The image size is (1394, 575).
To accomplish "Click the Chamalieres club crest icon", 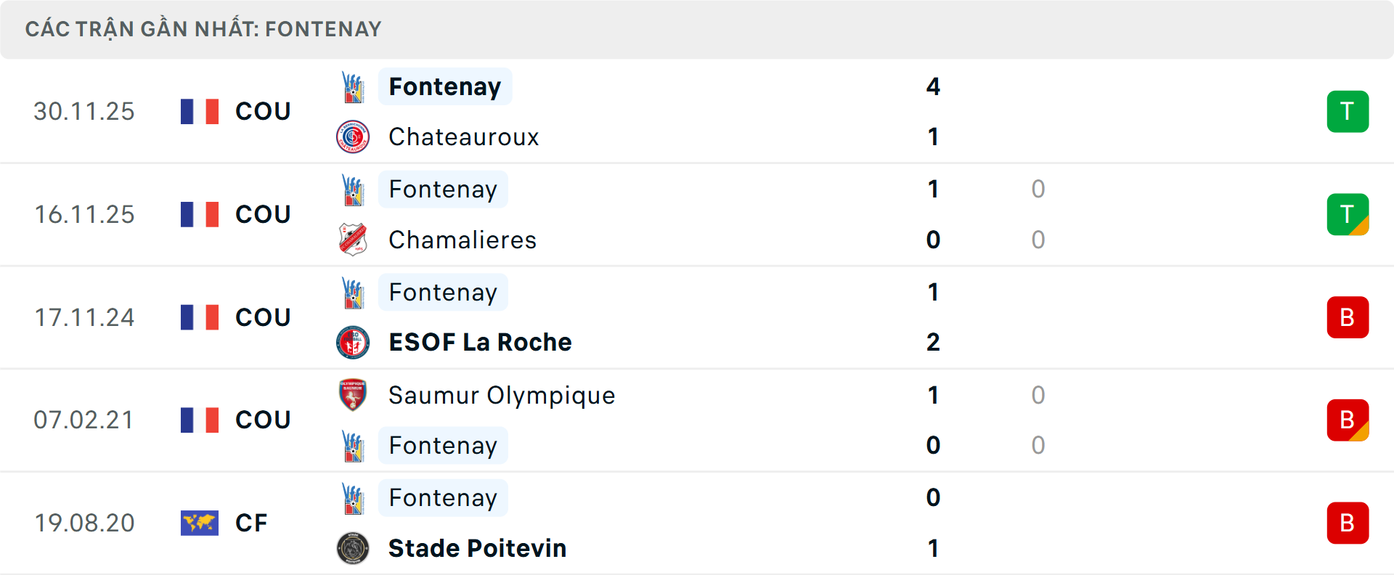I will point(353,240).
